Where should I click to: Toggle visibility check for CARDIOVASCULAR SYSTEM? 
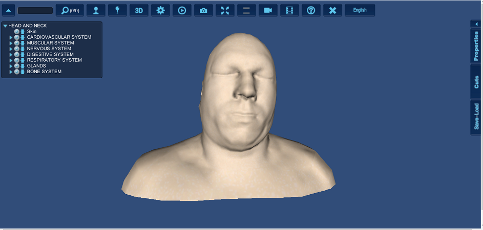(16, 37)
